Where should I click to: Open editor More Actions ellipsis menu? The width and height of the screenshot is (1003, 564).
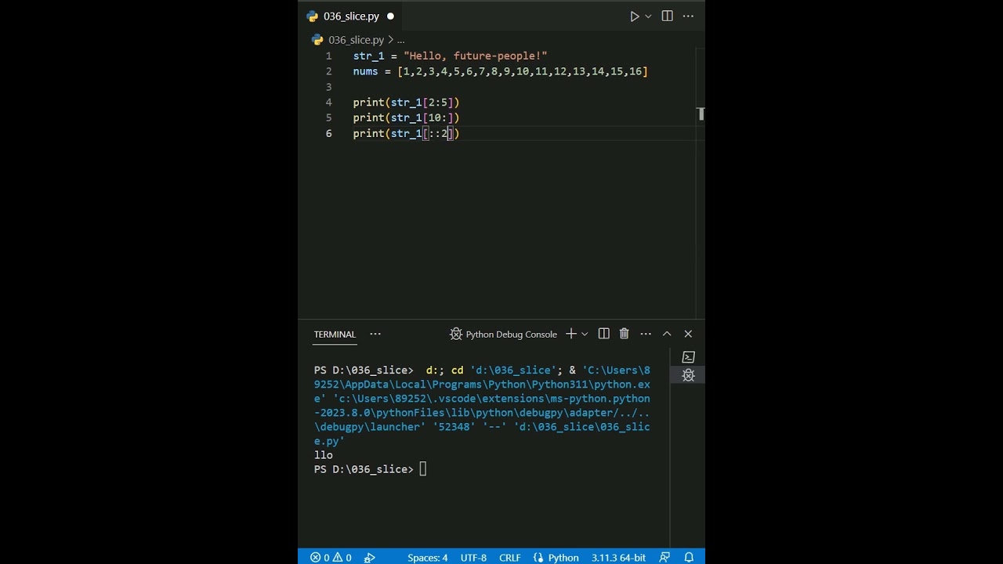pyautogui.click(x=688, y=16)
